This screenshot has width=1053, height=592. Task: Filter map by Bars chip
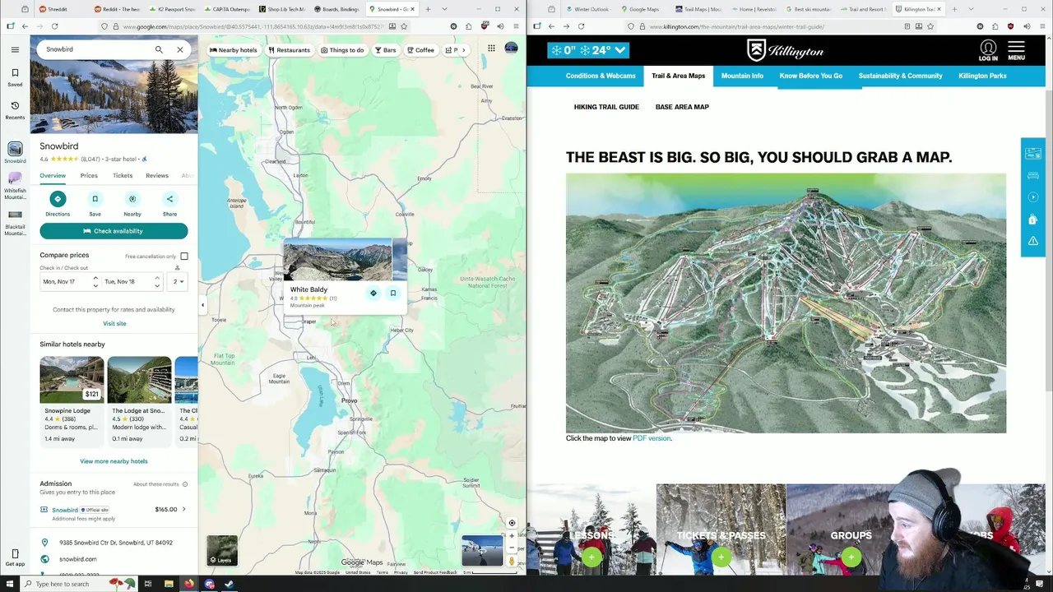[386, 50]
